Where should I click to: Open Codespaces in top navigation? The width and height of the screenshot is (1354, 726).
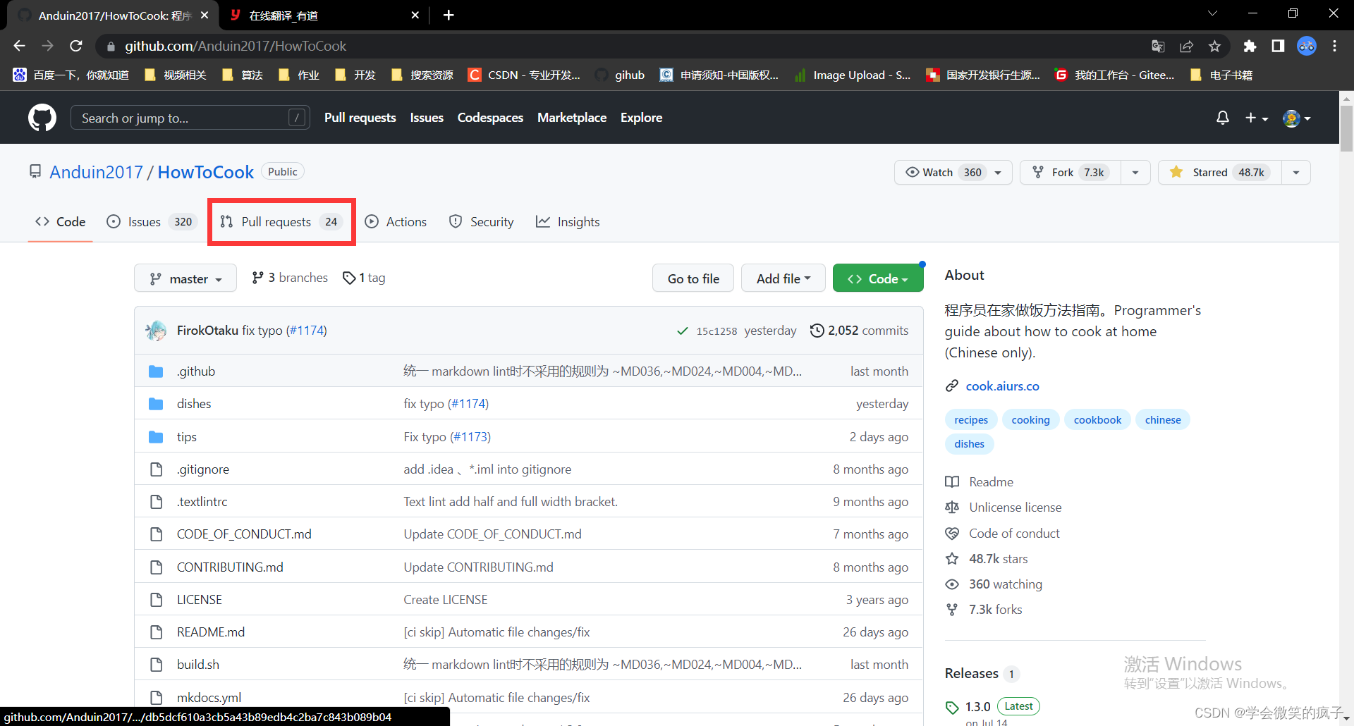click(490, 118)
